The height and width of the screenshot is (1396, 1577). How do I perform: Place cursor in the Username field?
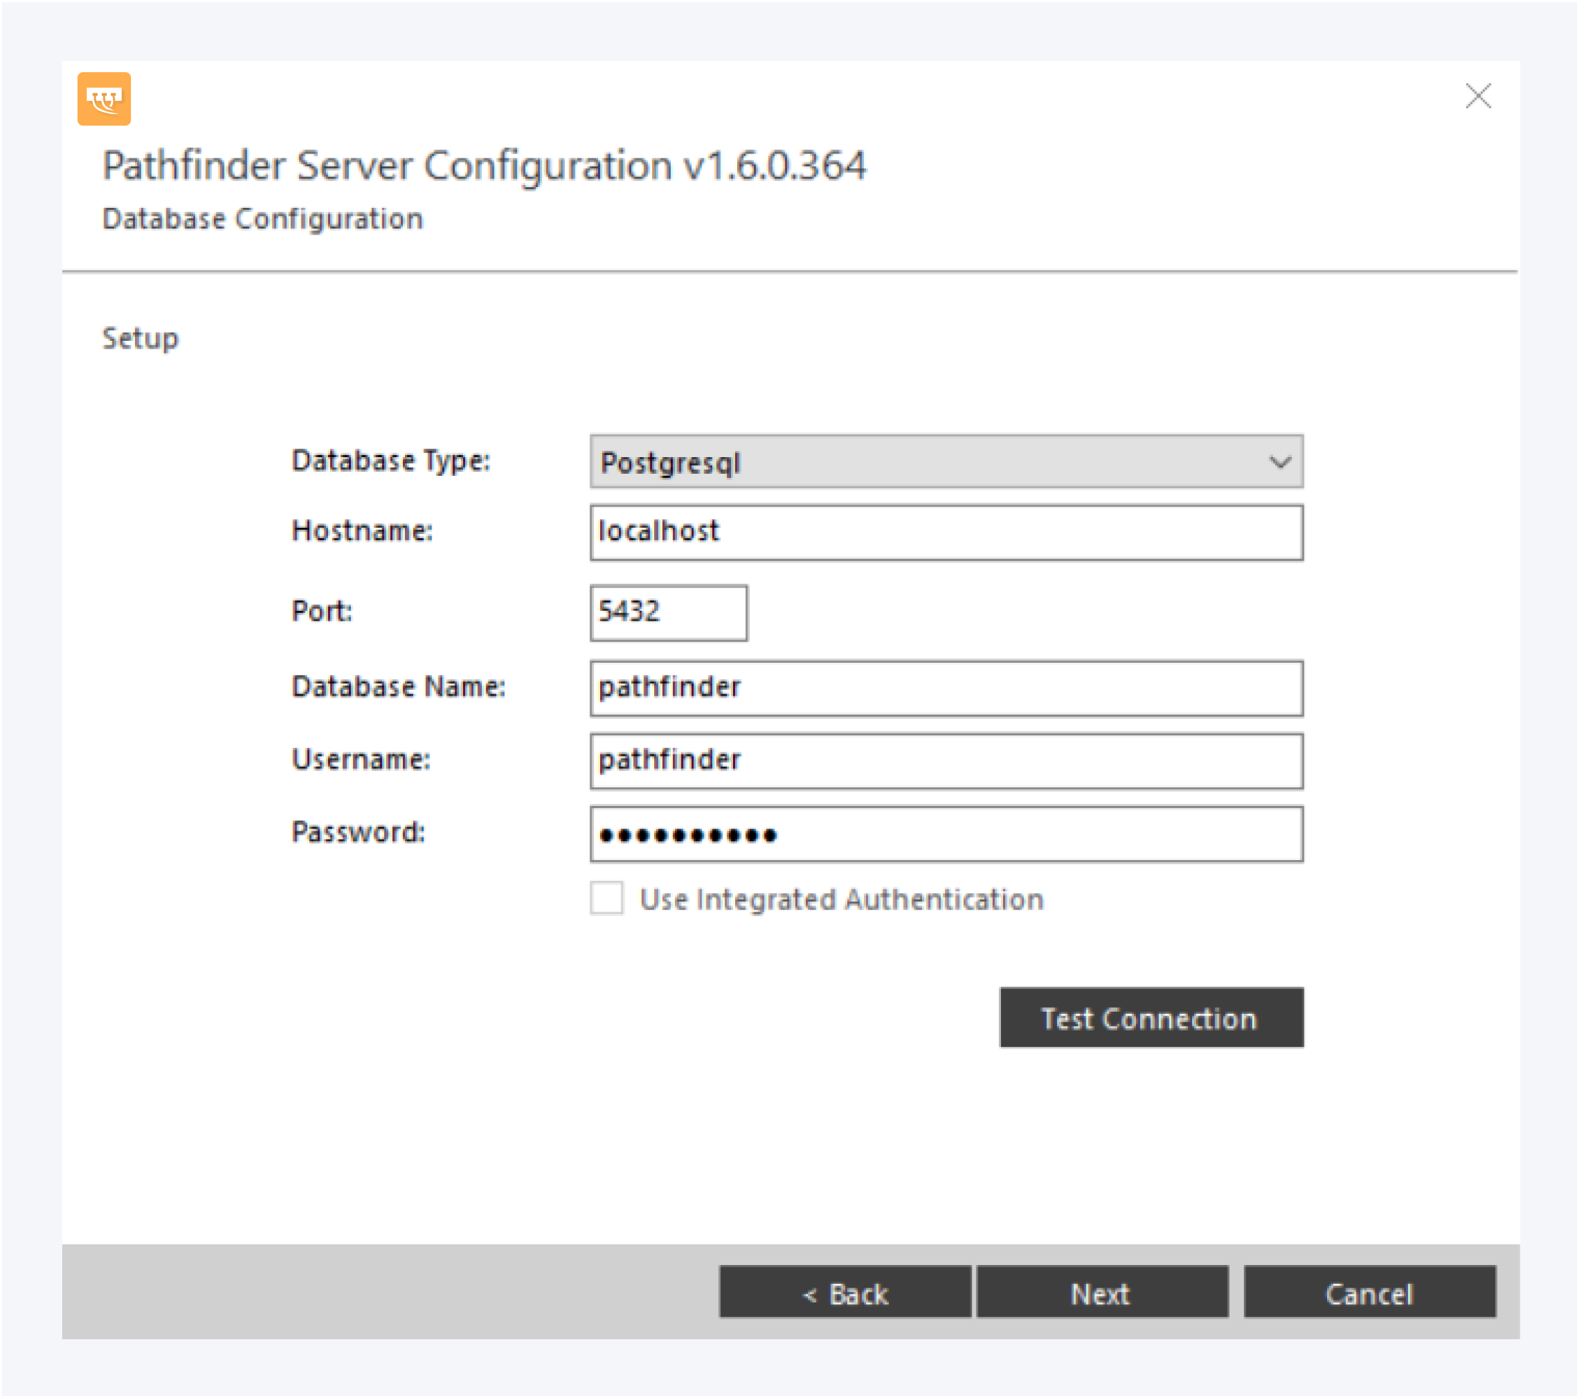coord(945,761)
